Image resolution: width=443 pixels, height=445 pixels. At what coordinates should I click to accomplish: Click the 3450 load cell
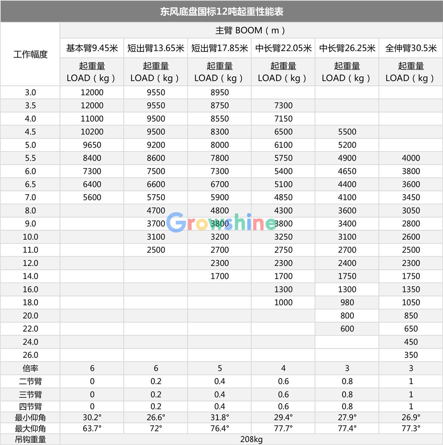[411, 197]
